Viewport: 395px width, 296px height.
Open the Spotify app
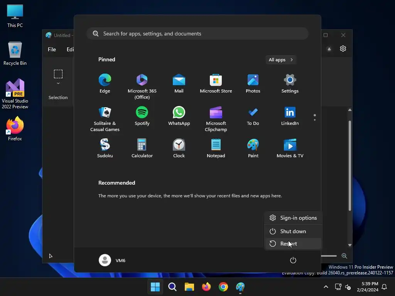point(142,116)
